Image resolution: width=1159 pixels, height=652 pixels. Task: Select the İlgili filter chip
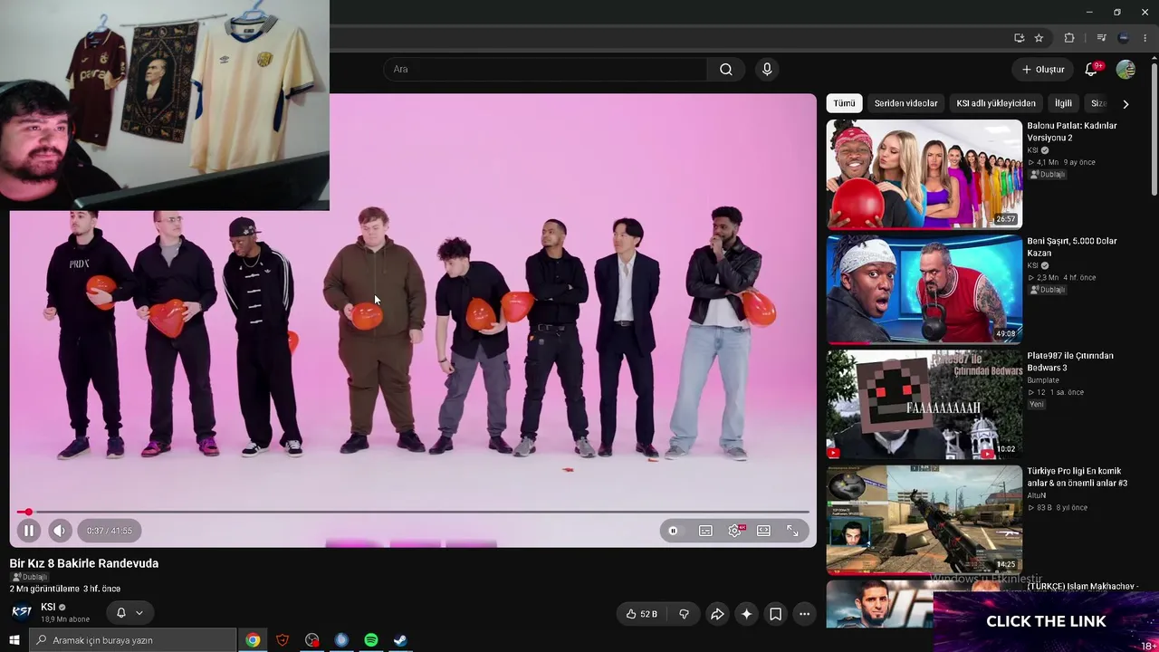(x=1063, y=103)
